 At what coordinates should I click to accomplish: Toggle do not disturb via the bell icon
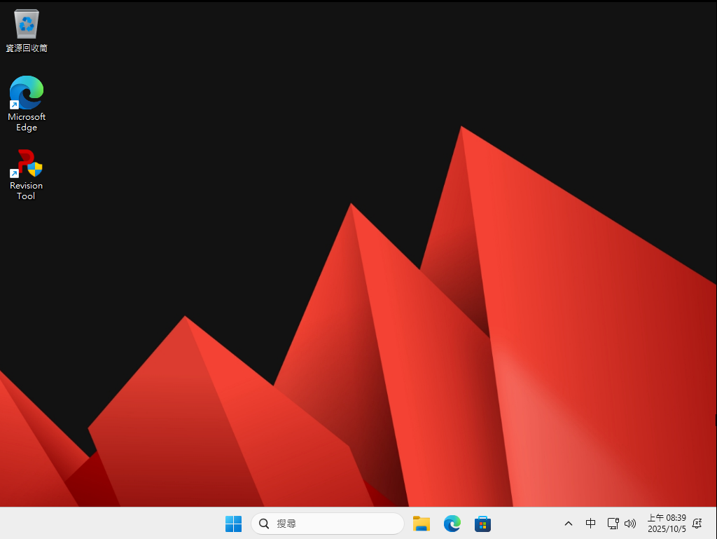pyautogui.click(x=697, y=524)
